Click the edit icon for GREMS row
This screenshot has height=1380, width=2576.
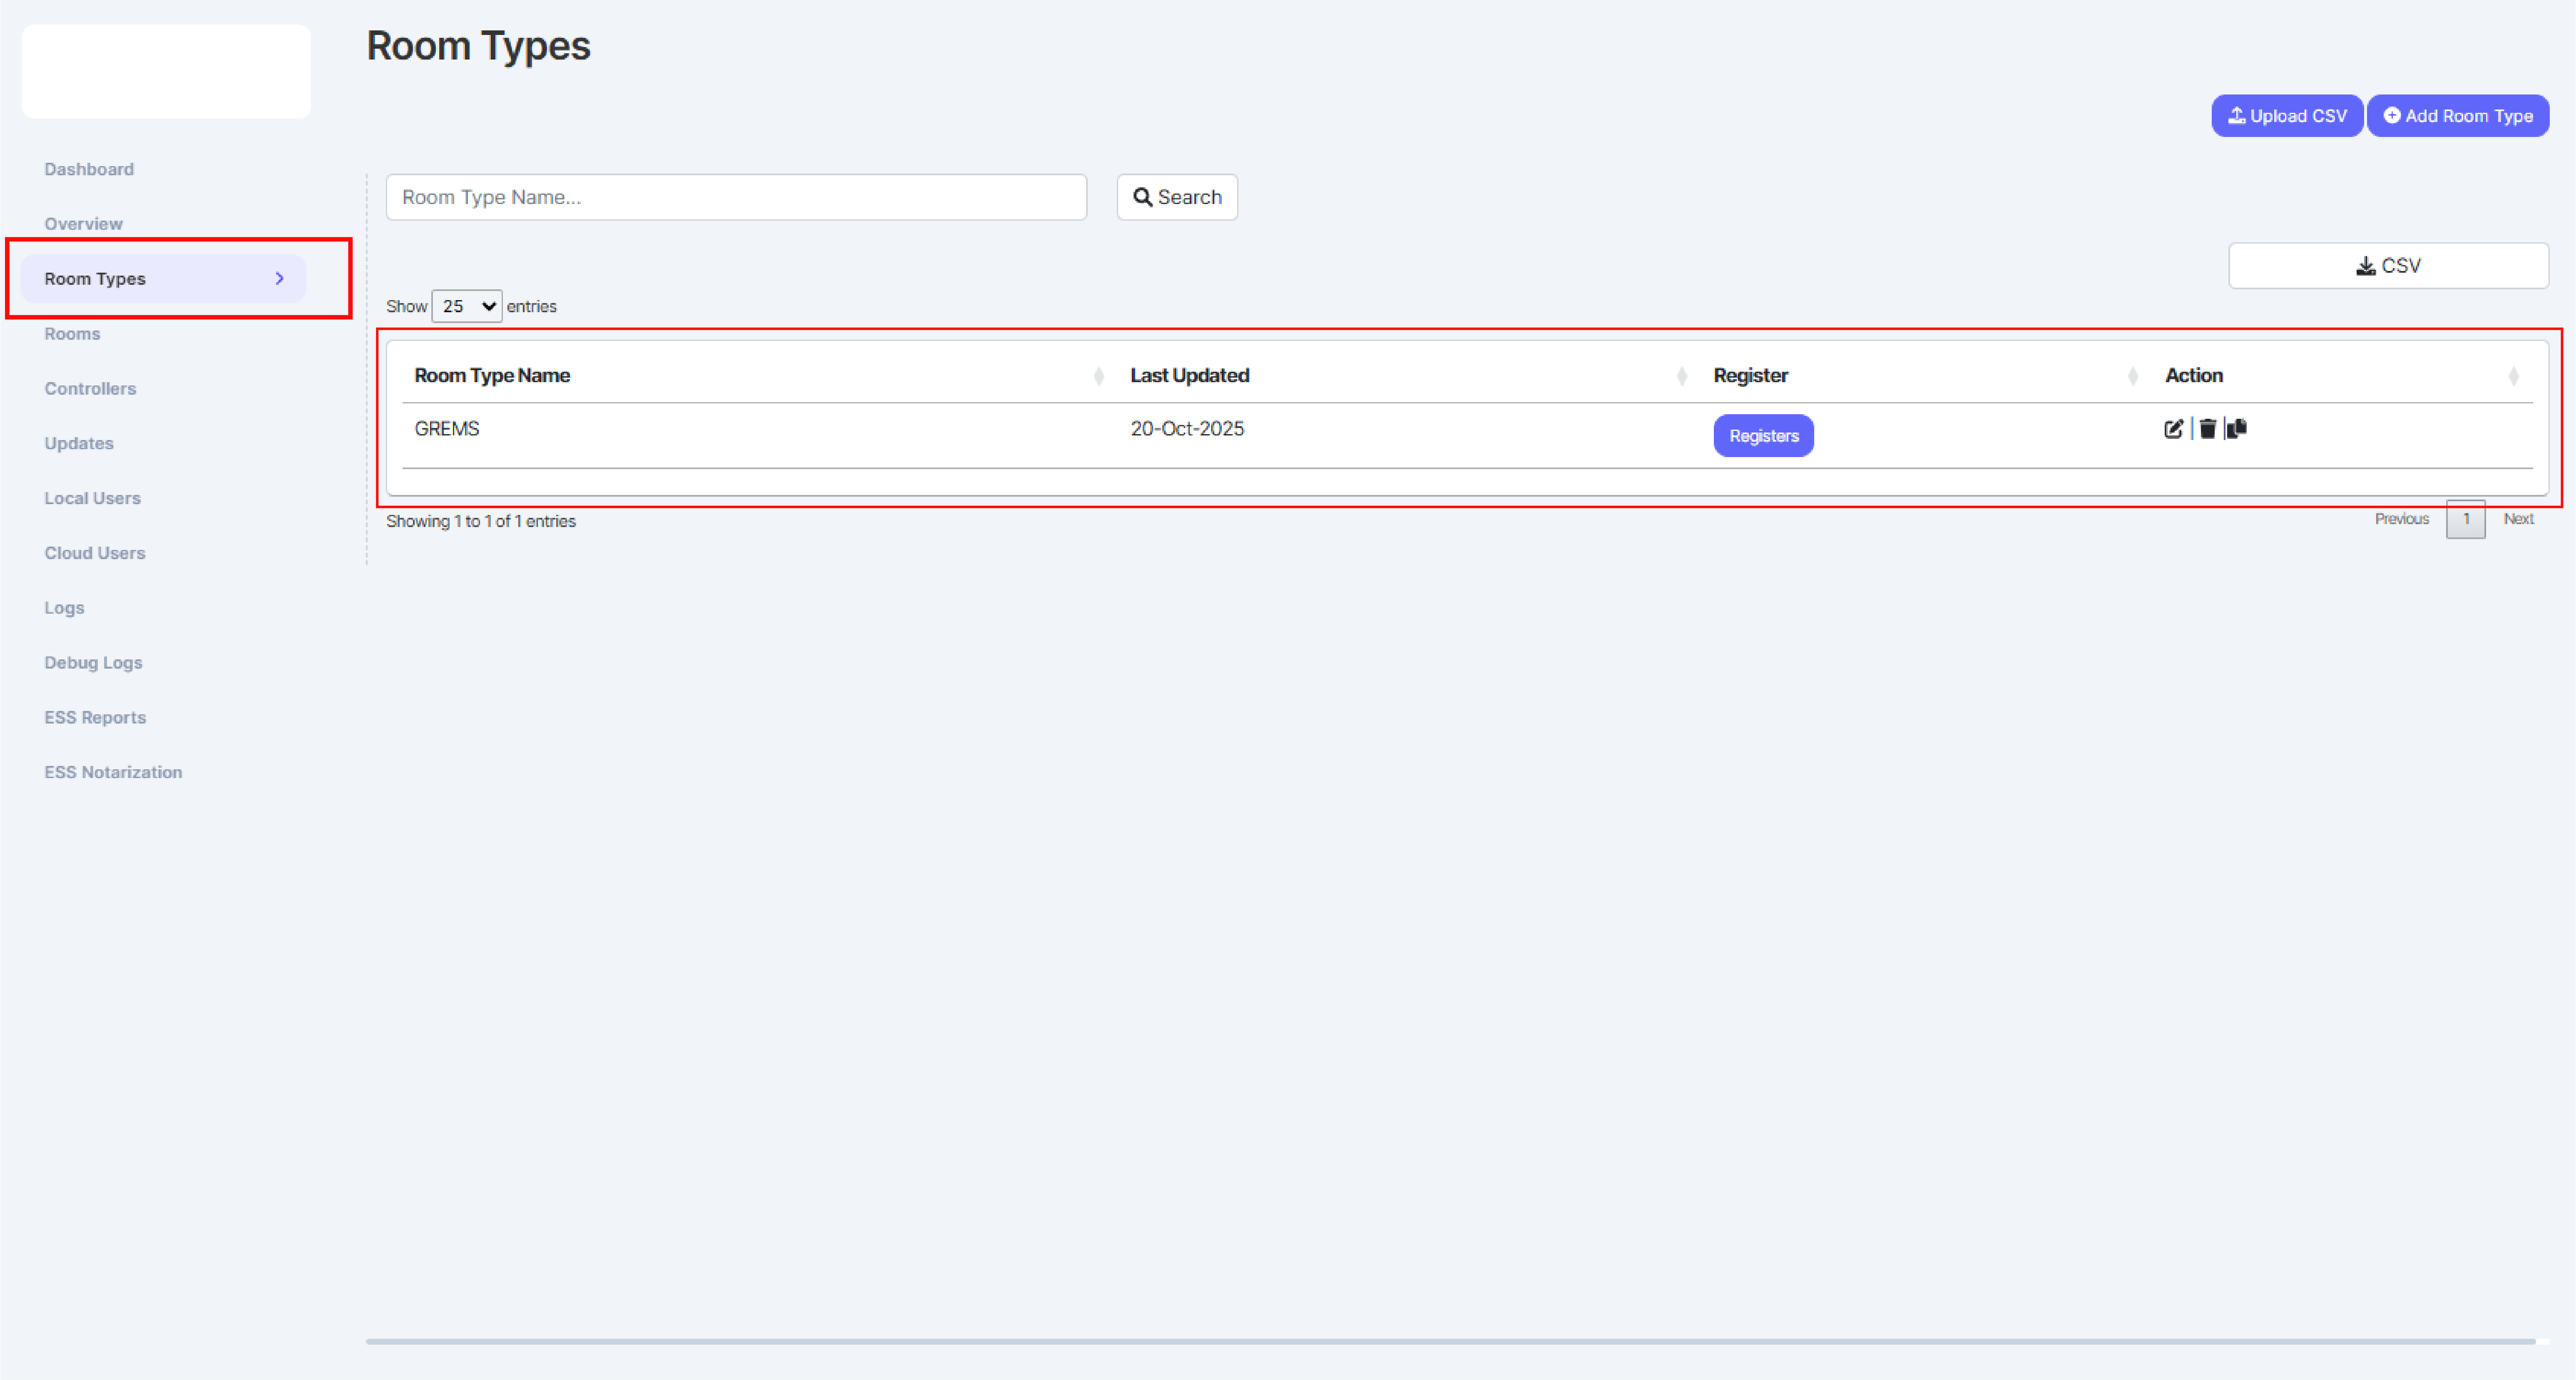tap(2173, 429)
